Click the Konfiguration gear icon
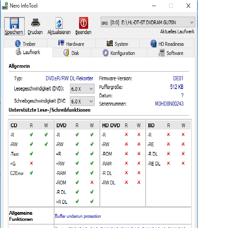Image resolution: width=227 pixels, height=228 pixels. 106,53
